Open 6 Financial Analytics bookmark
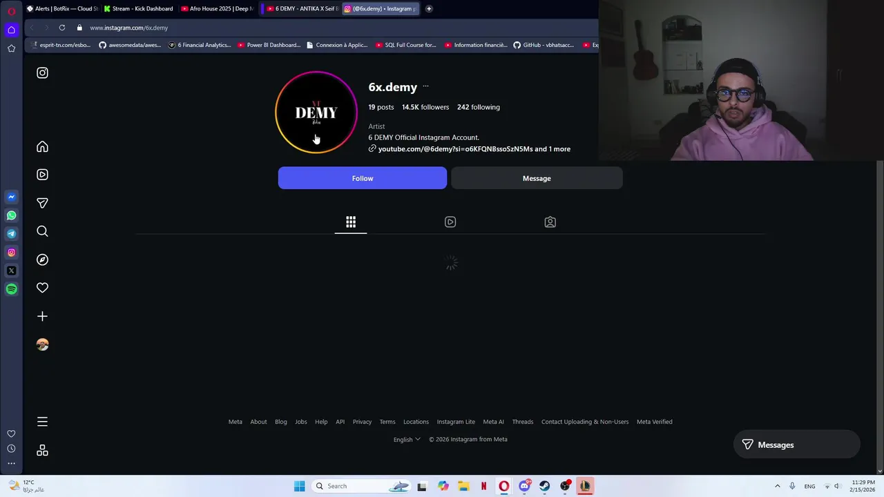 pyautogui.click(x=200, y=45)
